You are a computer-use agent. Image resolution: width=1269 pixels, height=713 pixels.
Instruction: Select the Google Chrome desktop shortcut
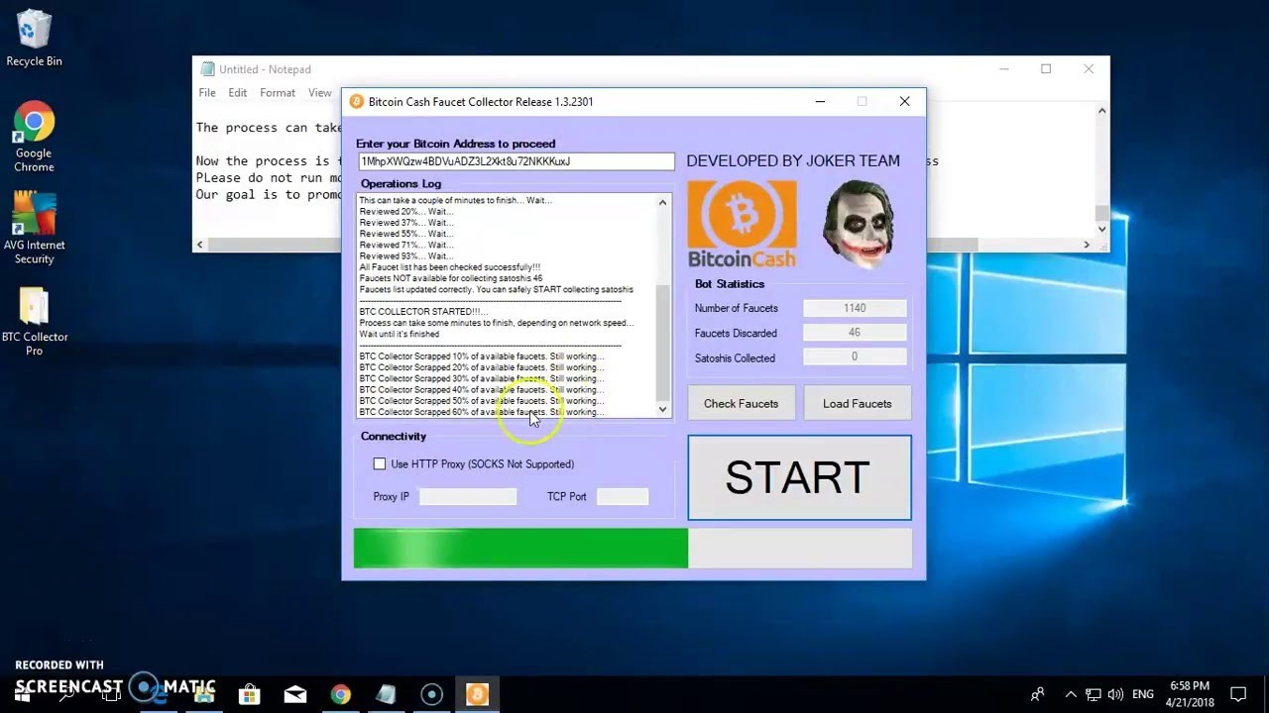click(x=34, y=137)
